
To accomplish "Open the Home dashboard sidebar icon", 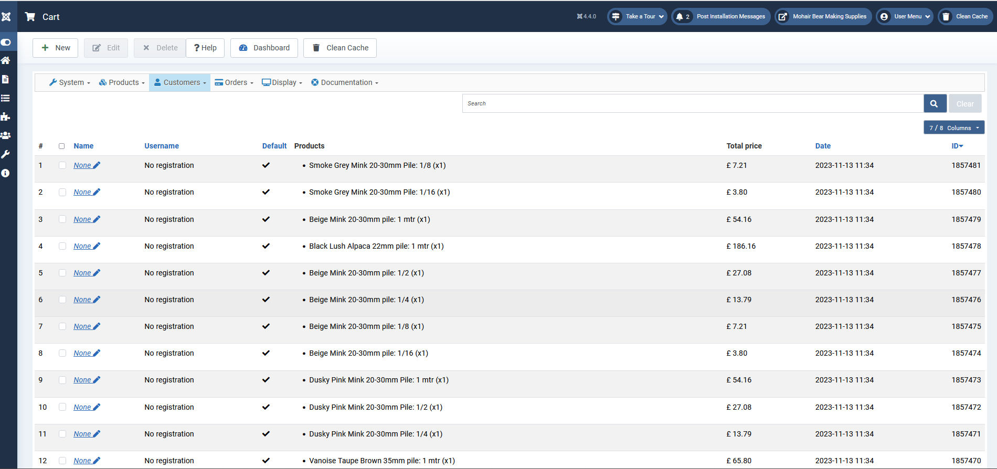I will (5, 60).
